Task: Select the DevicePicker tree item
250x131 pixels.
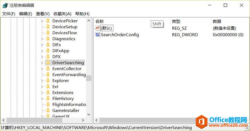Action: coord(65,21)
